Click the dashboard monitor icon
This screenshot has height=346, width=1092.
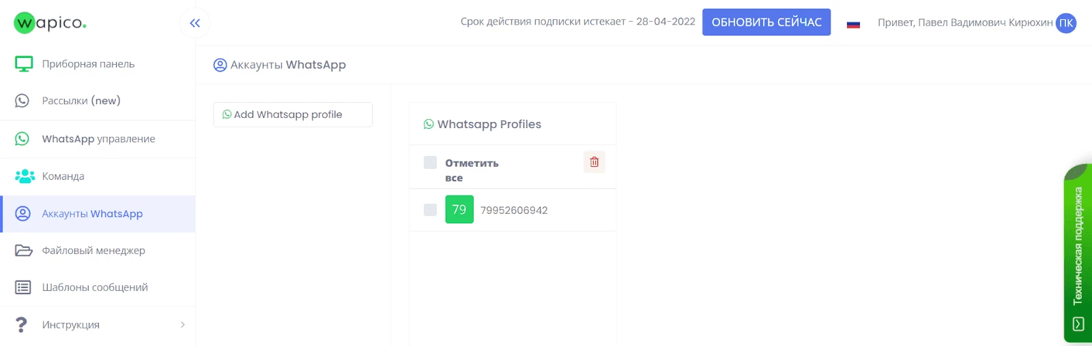tap(24, 64)
